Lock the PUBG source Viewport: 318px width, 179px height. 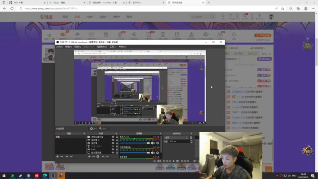click(116, 150)
